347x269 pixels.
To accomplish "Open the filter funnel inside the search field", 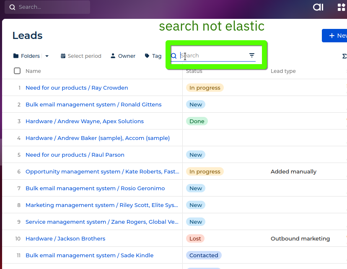I will tap(251, 55).
